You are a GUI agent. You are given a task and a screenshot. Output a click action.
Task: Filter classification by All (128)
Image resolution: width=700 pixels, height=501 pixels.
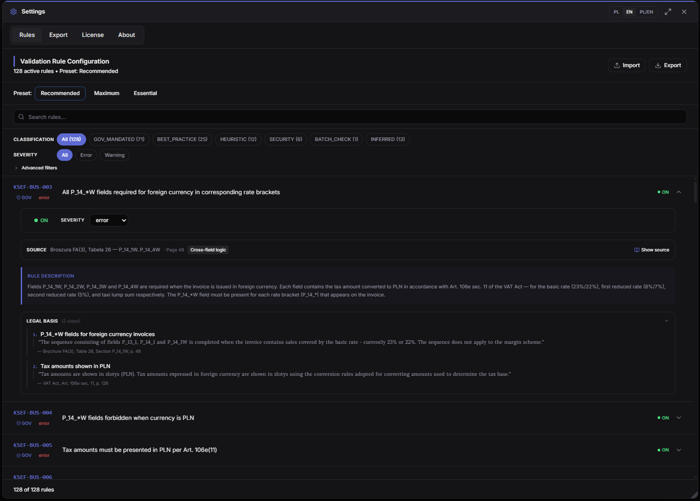point(71,140)
